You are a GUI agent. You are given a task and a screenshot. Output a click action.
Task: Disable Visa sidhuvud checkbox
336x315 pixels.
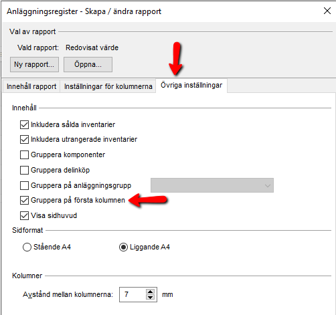[x=24, y=215]
